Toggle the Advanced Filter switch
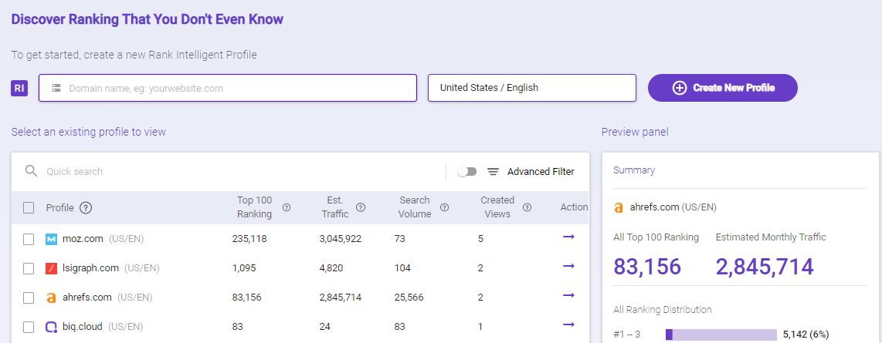Viewport: 882px width, 343px height. point(467,171)
